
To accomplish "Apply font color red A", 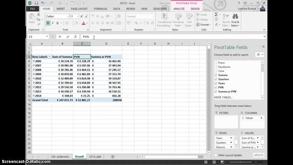I will (83, 23).
